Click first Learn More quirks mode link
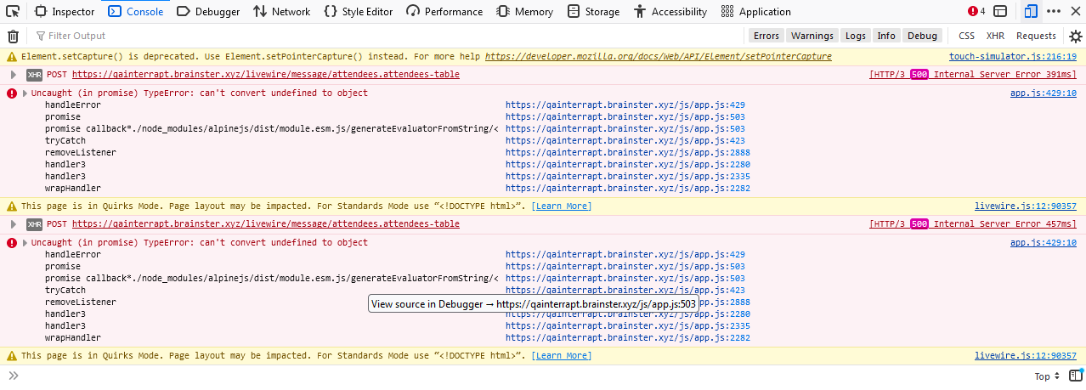1086x390 pixels. (x=561, y=206)
